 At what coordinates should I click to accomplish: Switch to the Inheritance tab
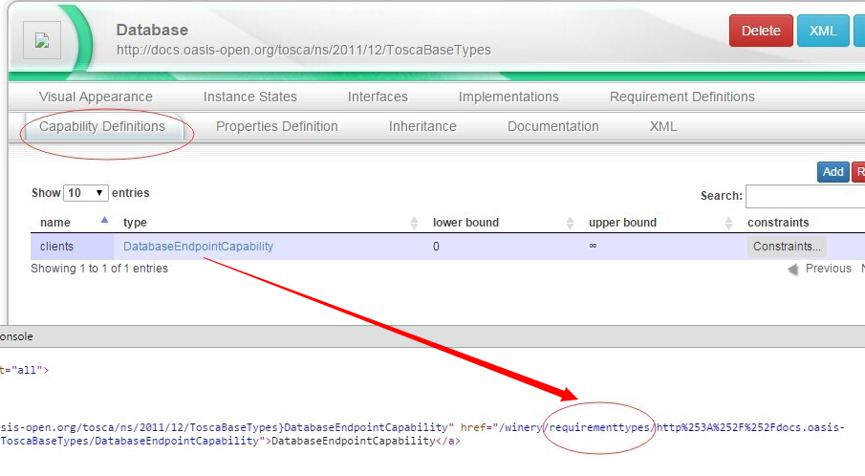pyautogui.click(x=422, y=126)
